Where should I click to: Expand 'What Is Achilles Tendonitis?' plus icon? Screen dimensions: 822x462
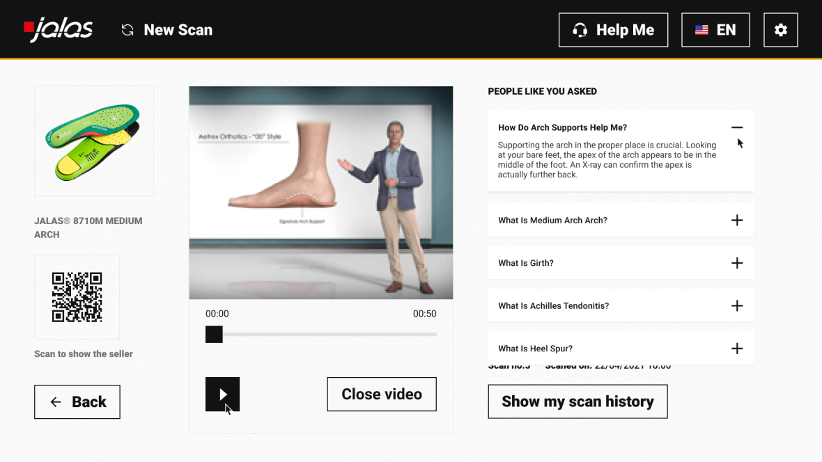click(736, 306)
